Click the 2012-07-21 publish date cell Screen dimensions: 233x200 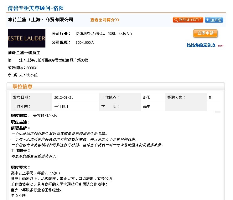pos(64,97)
